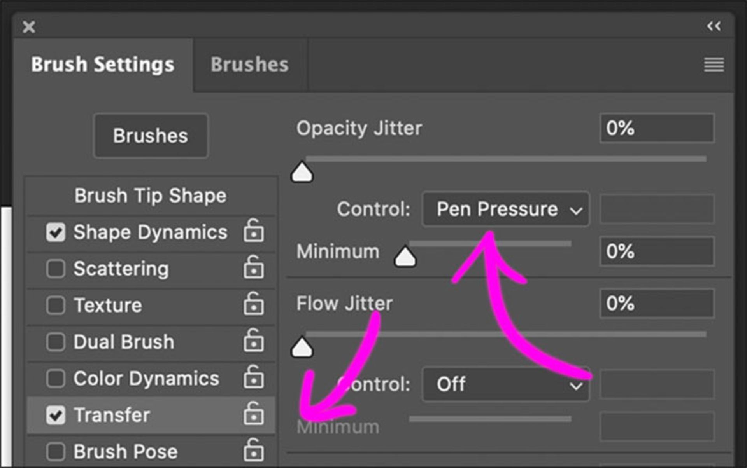Viewport: 747px width, 468px height.
Task: Click the Brushes button
Action: tap(151, 136)
